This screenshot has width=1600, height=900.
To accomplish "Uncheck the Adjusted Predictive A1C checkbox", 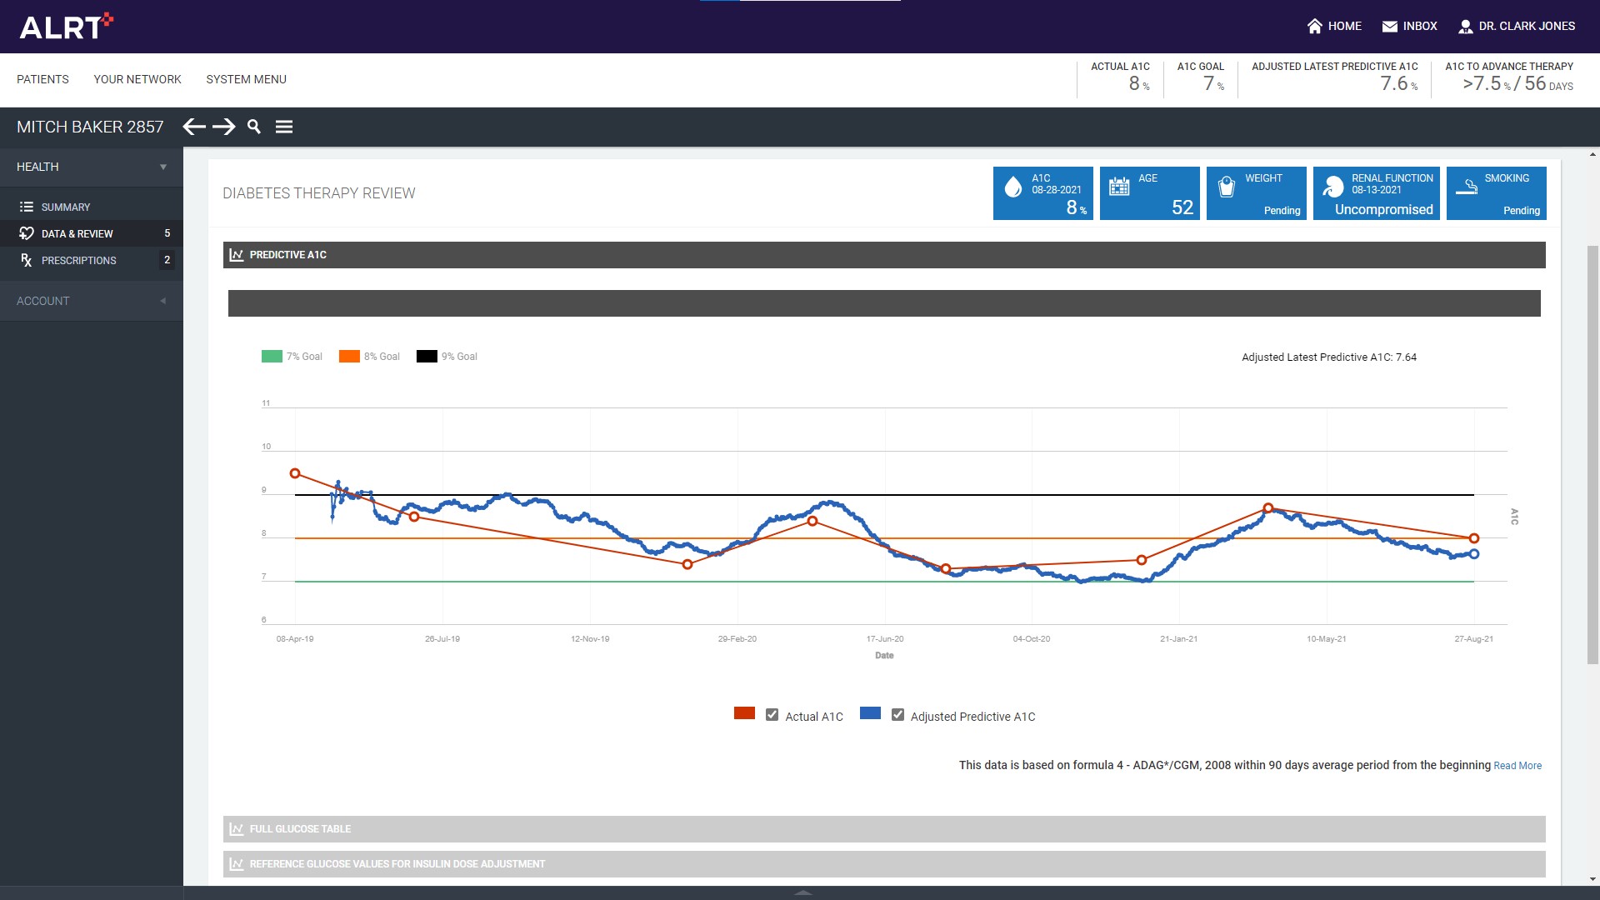I will tap(897, 715).
